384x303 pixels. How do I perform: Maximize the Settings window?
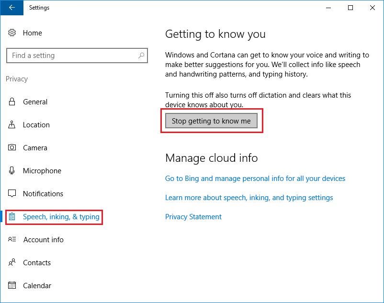point(350,8)
